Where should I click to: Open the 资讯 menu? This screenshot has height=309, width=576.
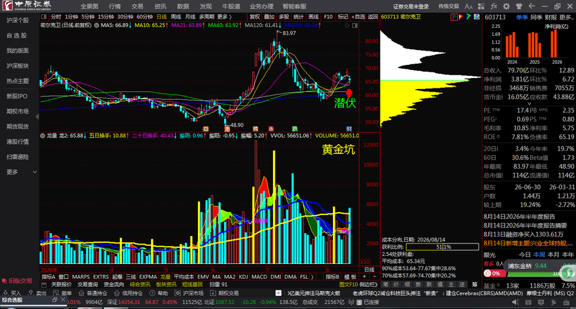point(160,6)
